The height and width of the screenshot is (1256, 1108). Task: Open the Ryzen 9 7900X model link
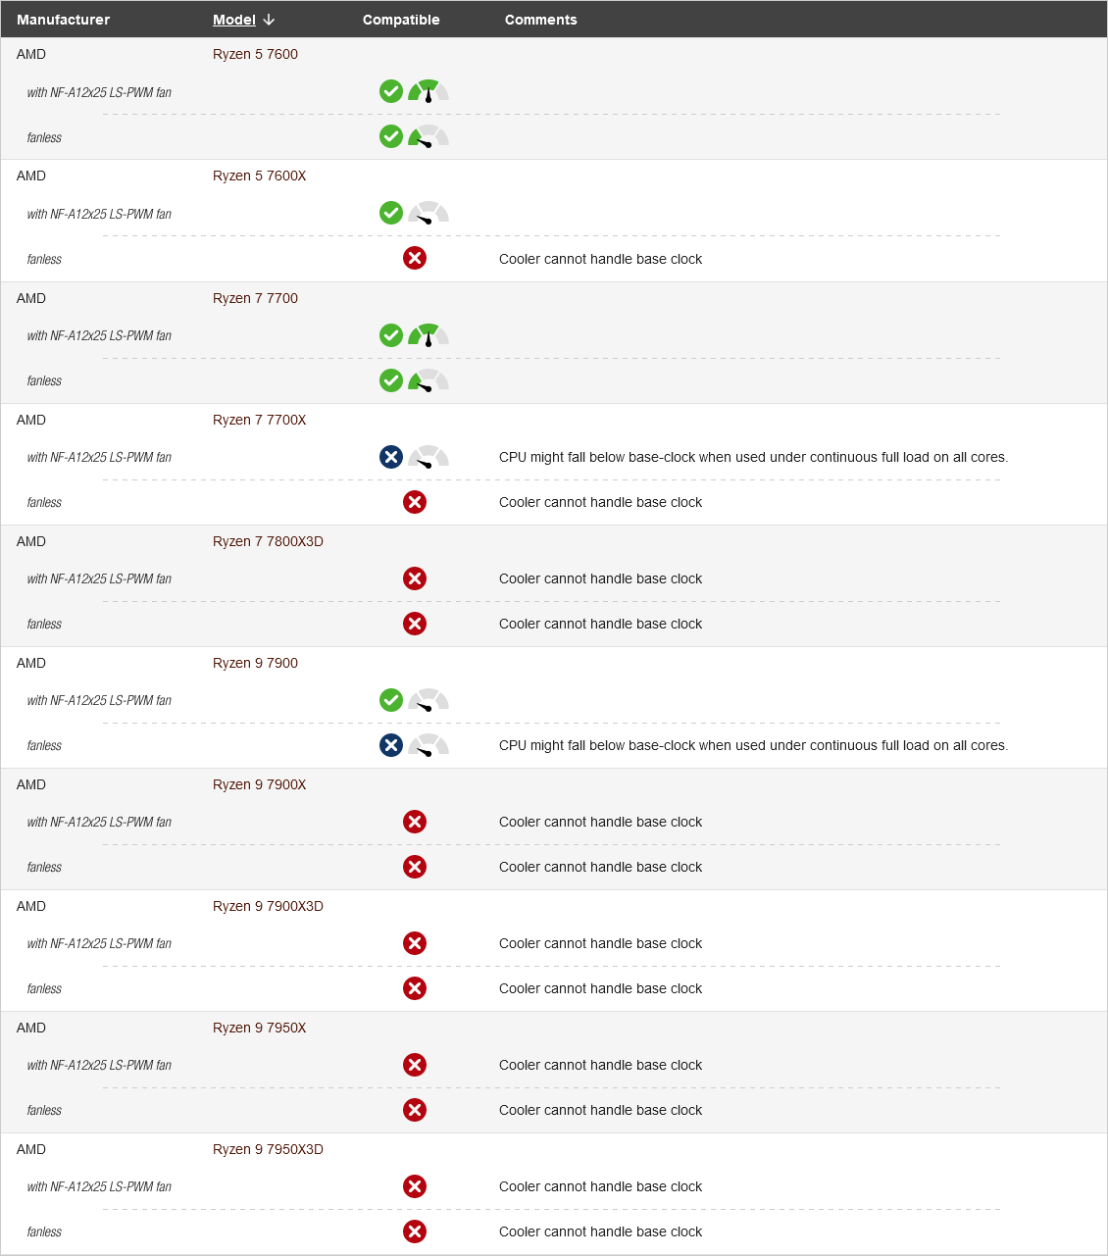pos(259,784)
